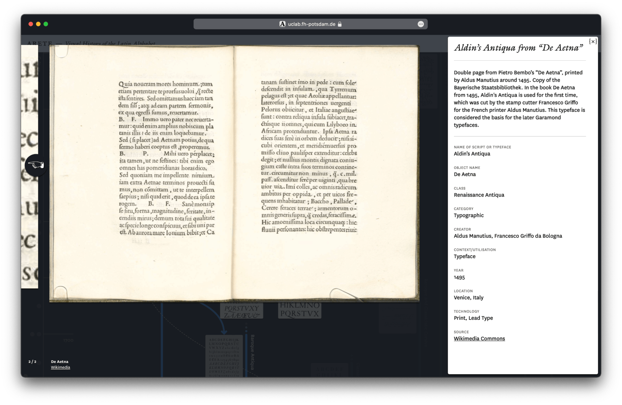This screenshot has height=405, width=622.
Task: Click the dimmed HIKLMNO PQRSTVX type specimen
Action: tap(299, 310)
